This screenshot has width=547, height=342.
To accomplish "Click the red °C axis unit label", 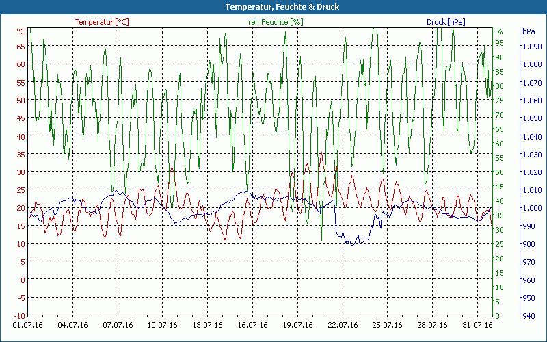I will (x=21, y=31).
